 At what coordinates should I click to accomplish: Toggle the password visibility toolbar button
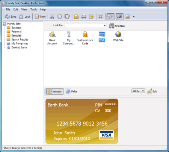pyautogui.click(x=119, y=17)
